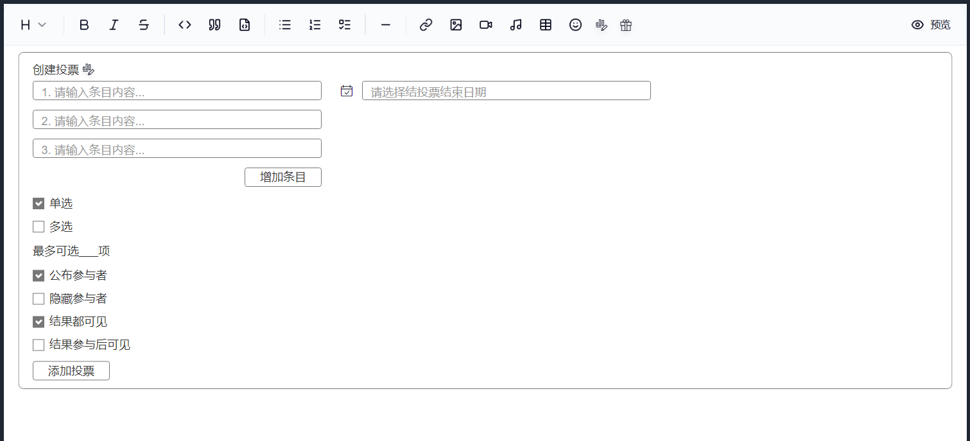Tick the 结果参与后可见 checkbox
This screenshot has width=970, height=441.
pos(39,345)
